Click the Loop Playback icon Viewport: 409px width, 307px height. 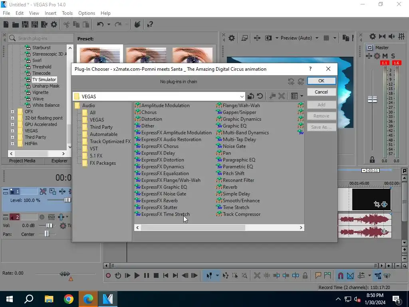118,275
